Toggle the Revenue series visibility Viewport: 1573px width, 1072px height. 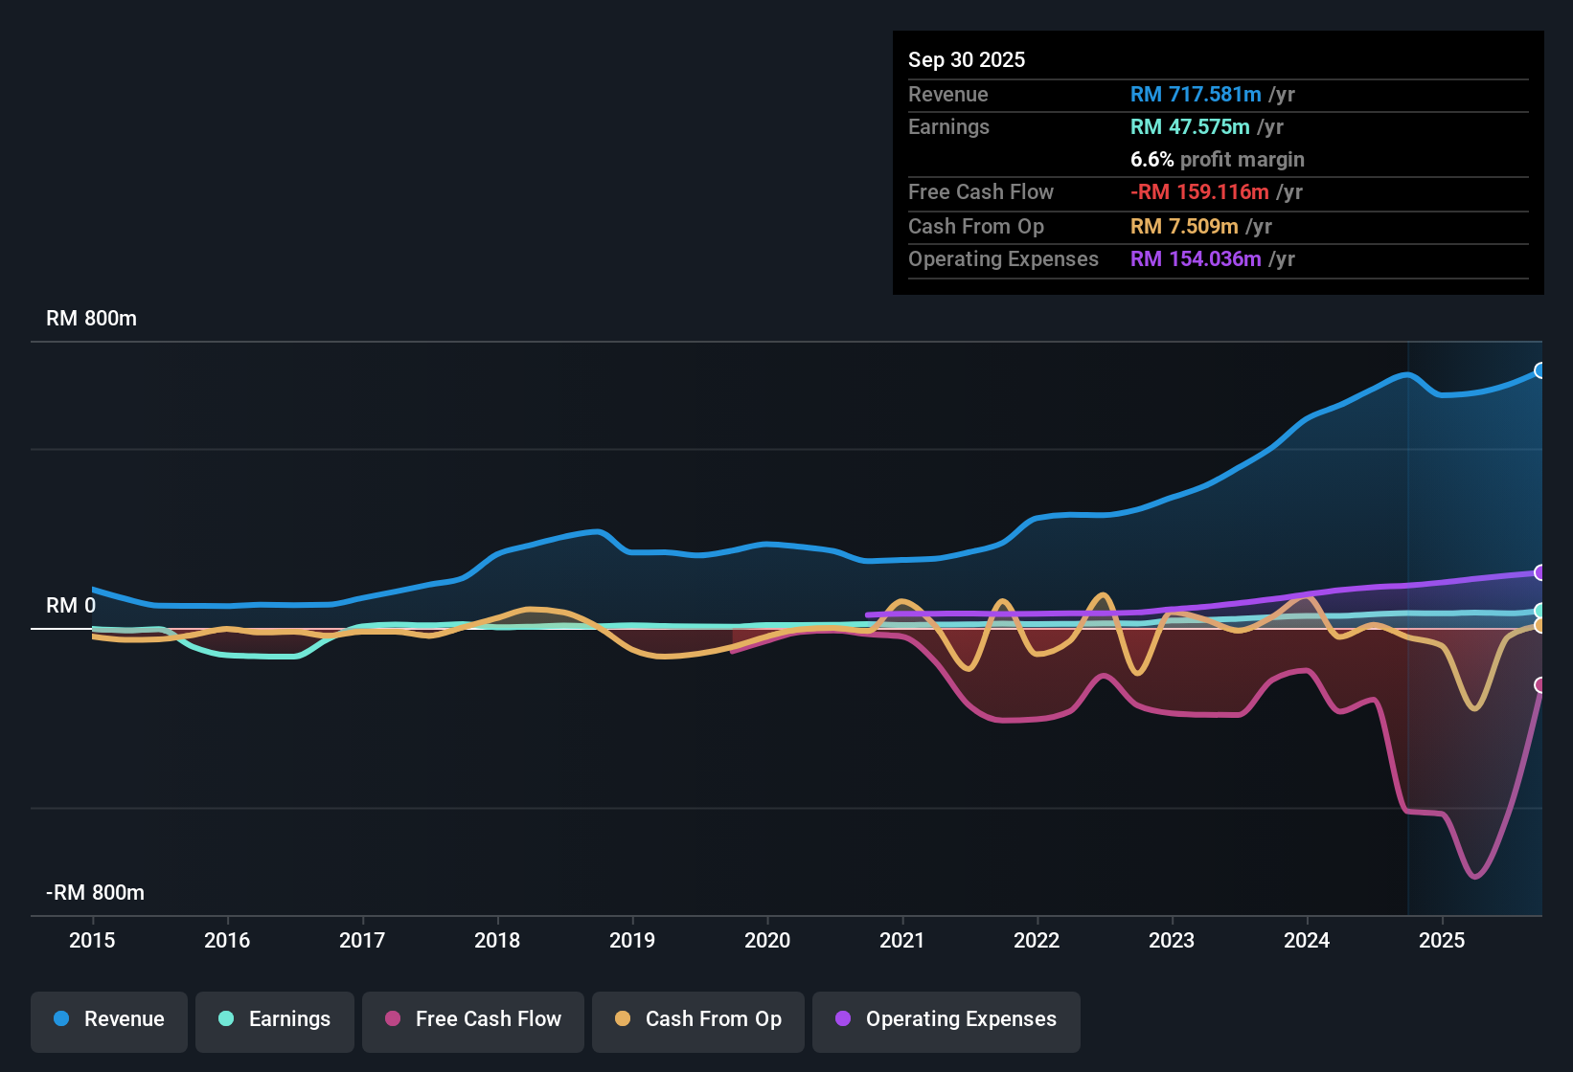click(108, 1019)
